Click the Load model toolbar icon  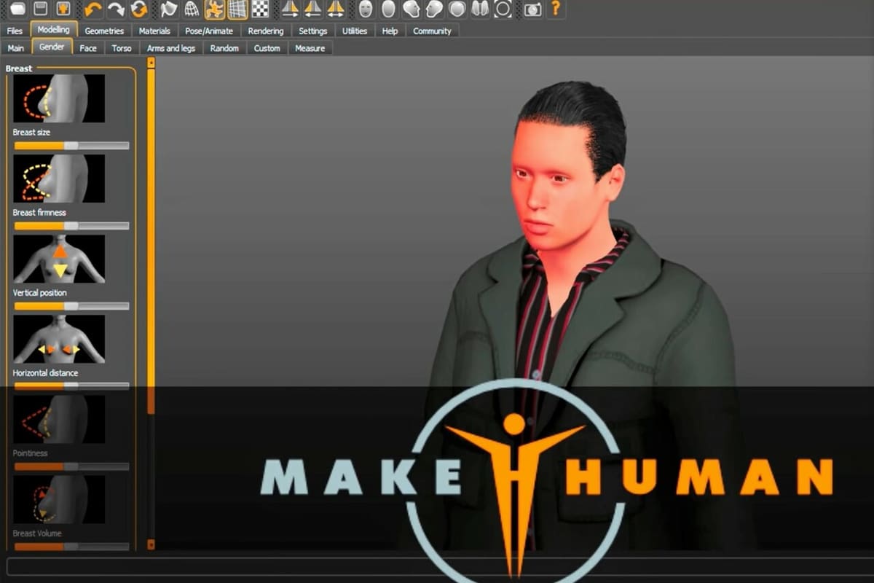(x=18, y=9)
